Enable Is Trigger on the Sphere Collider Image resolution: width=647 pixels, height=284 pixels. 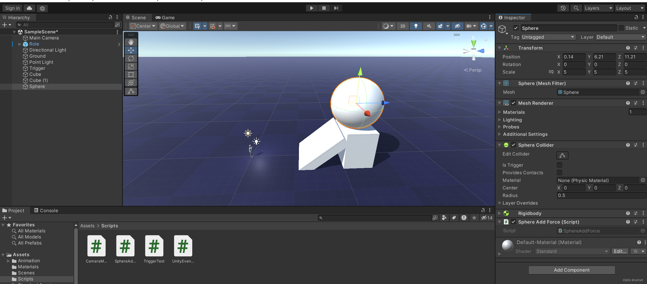click(560, 165)
